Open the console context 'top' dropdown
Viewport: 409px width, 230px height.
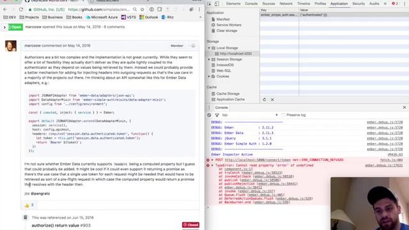(250, 115)
